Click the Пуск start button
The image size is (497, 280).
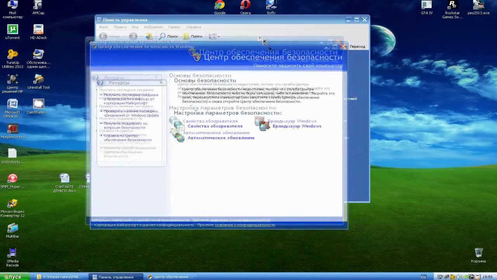(x=15, y=277)
